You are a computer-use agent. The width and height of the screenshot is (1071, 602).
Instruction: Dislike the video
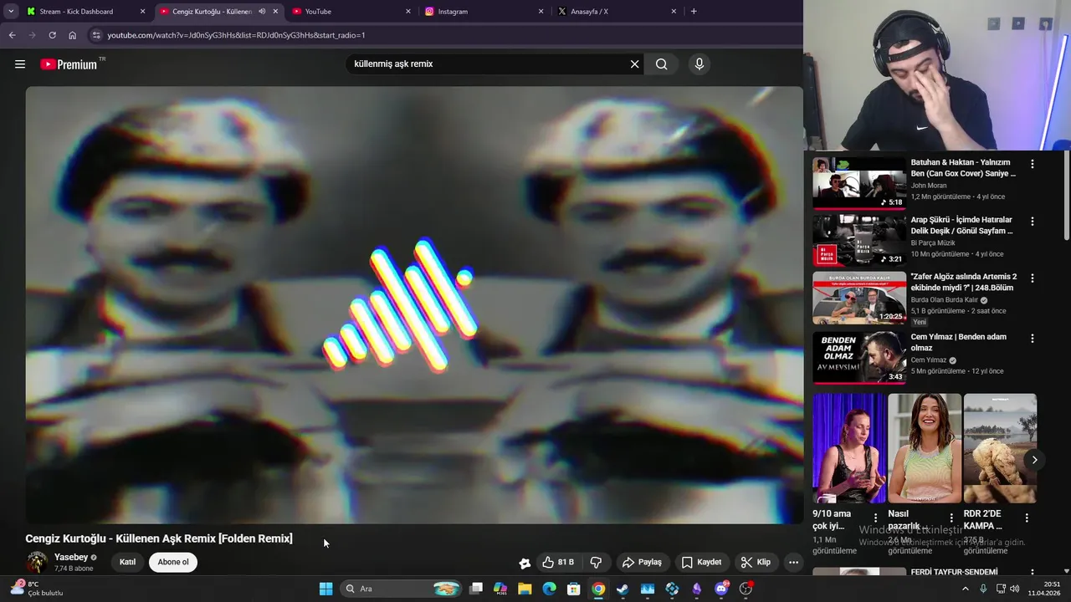pos(596,562)
